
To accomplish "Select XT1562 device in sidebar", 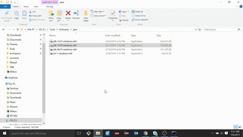I will (x=13, y=116).
